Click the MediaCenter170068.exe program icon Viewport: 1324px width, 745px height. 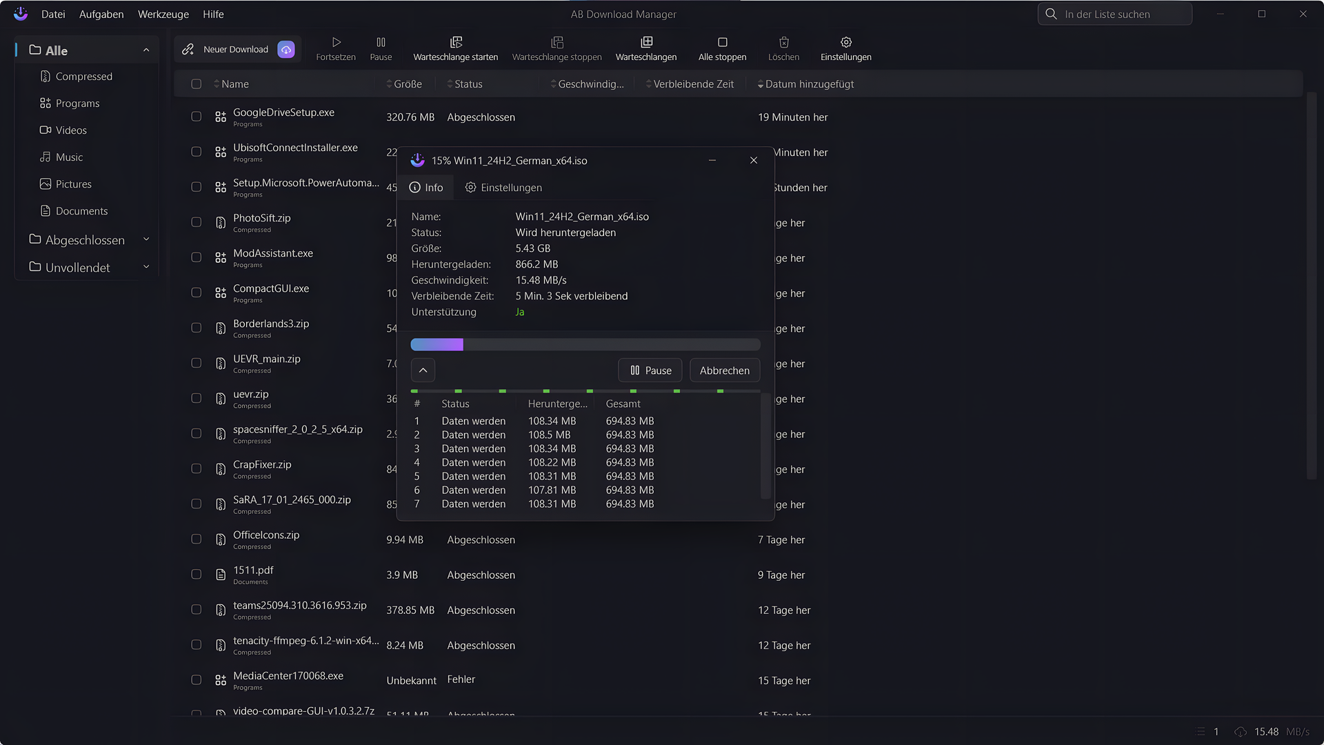coord(221,680)
